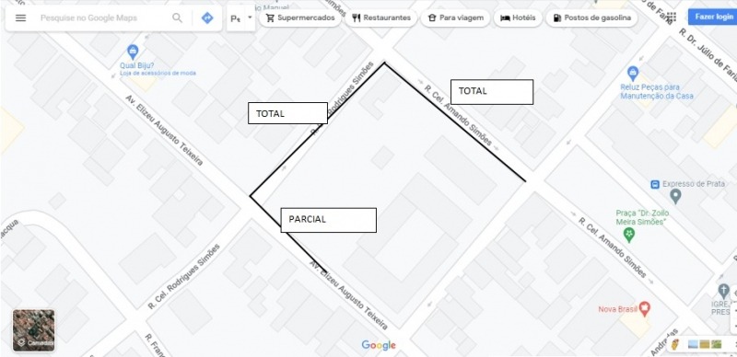Toggle the imagery strip beside Pegman

click(x=704, y=344)
